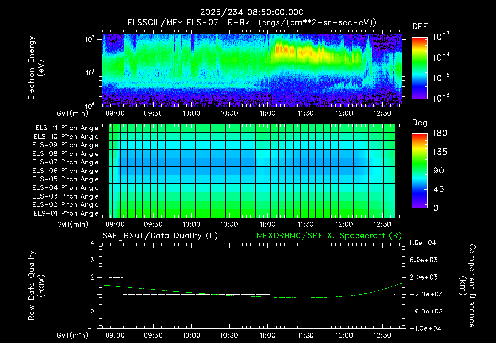Click the Component Distance (km) axis label
Screen dimensions: 496x343
pos(467,286)
